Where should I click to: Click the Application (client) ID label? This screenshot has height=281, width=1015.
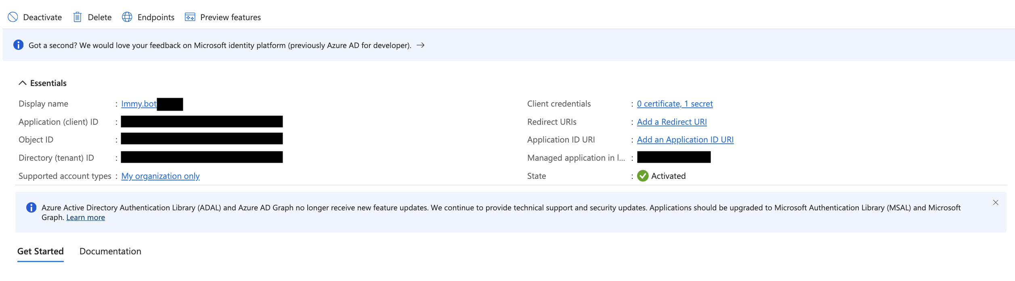click(x=58, y=122)
